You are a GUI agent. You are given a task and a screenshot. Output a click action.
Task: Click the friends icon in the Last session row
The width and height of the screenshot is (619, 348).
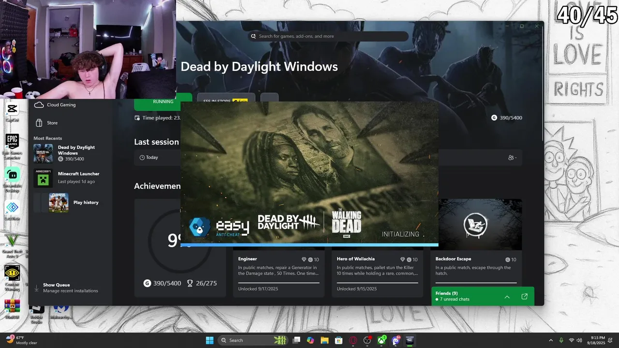(x=512, y=158)
